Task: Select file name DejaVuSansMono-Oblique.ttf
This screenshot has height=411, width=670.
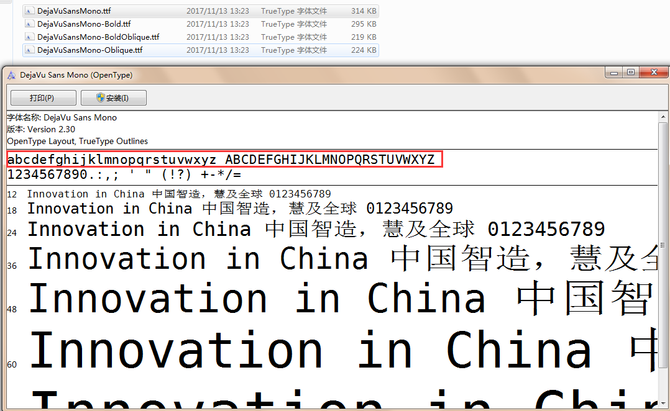Action: (89, 50)
